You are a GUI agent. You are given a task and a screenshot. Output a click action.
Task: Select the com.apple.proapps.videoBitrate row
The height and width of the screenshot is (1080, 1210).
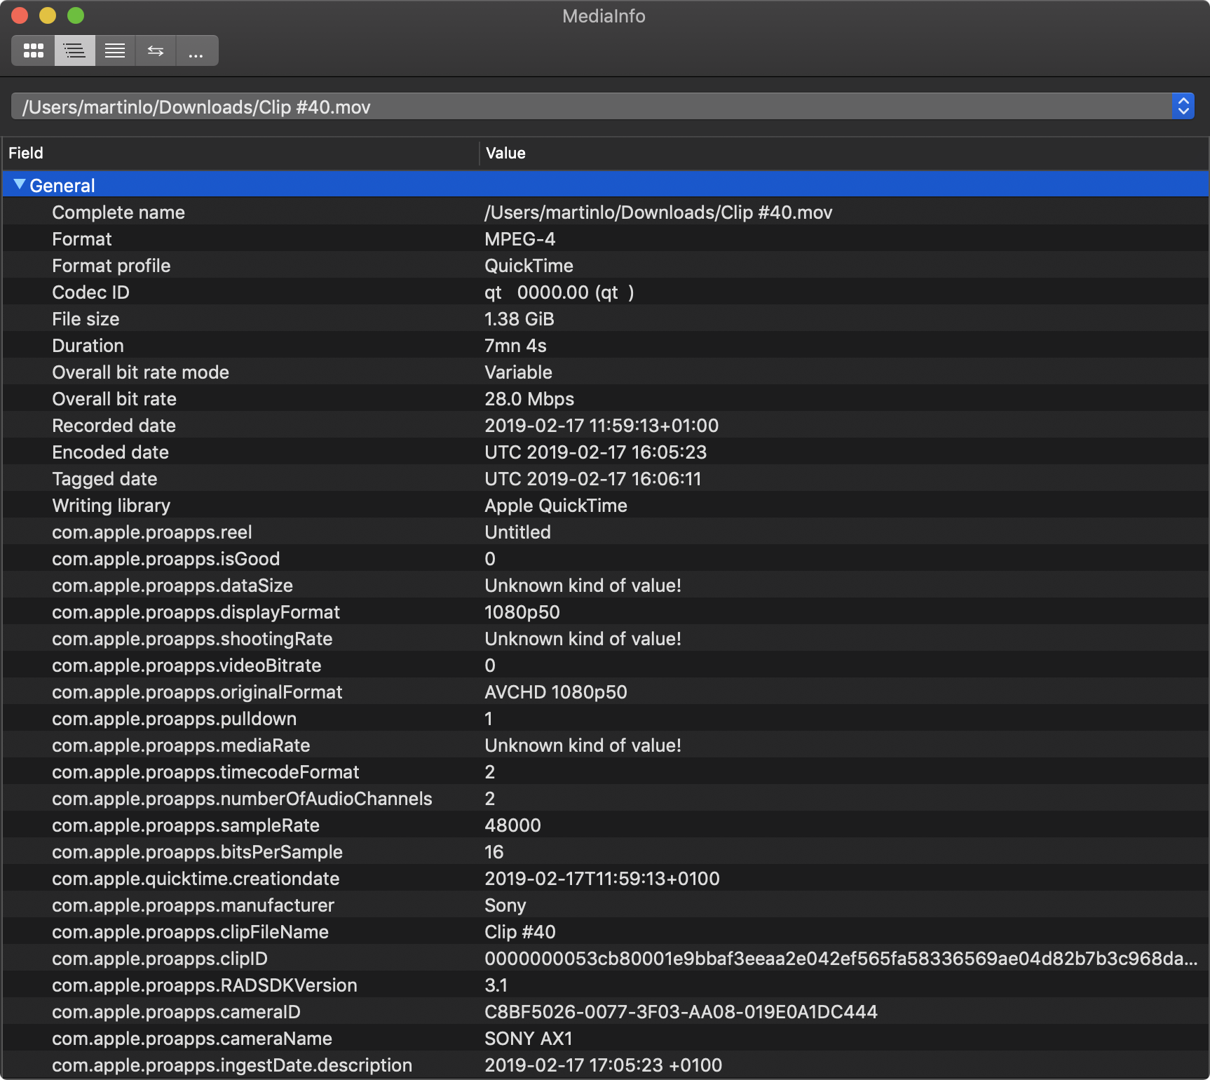[x=605, y=666]
